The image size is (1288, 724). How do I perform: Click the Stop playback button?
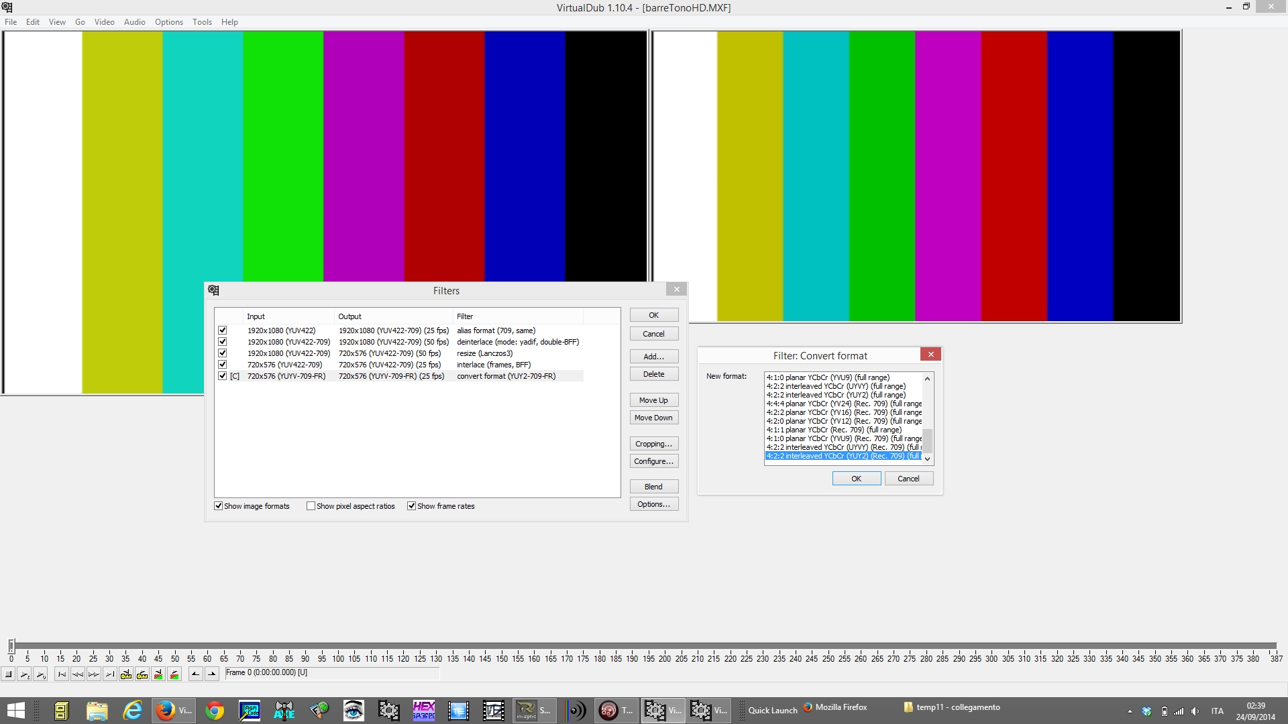(9, 674)
